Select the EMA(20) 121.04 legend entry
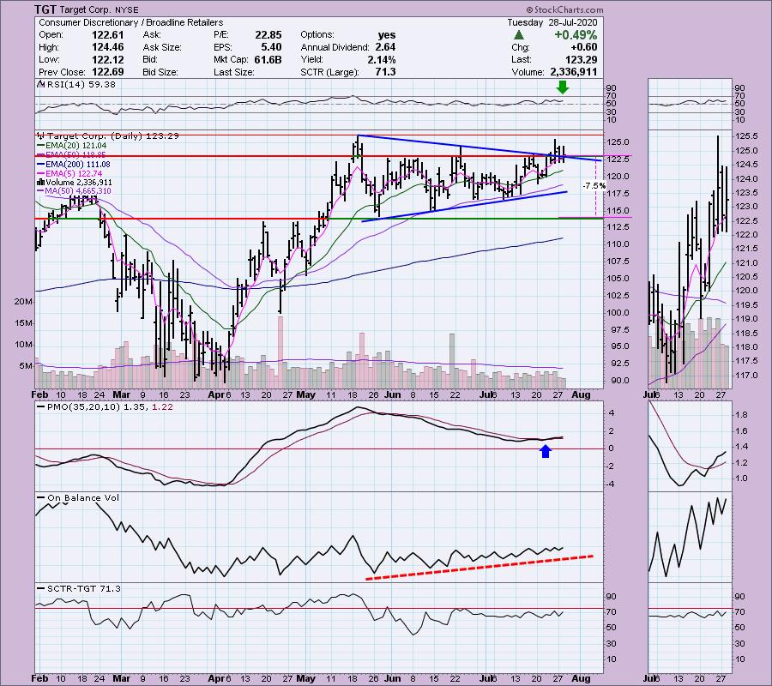772x686 pixels. click(x=72, y=146)
